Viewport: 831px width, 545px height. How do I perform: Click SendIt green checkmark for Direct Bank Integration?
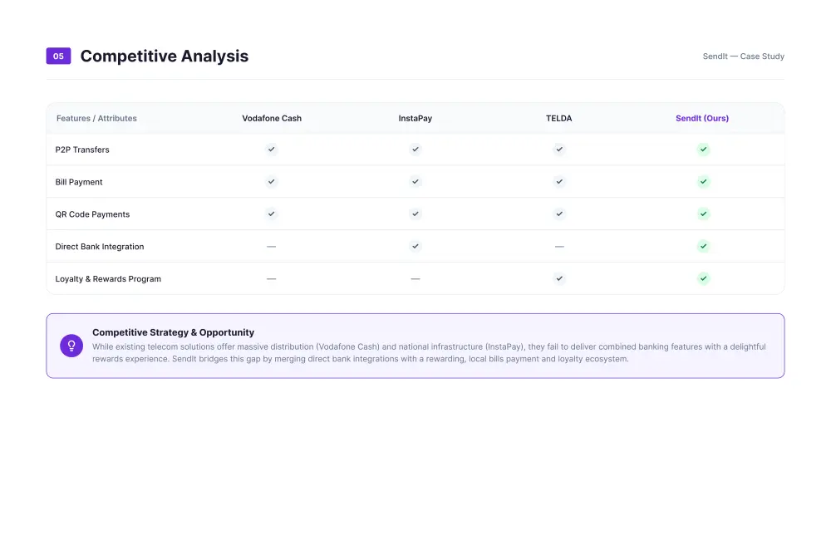pos(703,246)
